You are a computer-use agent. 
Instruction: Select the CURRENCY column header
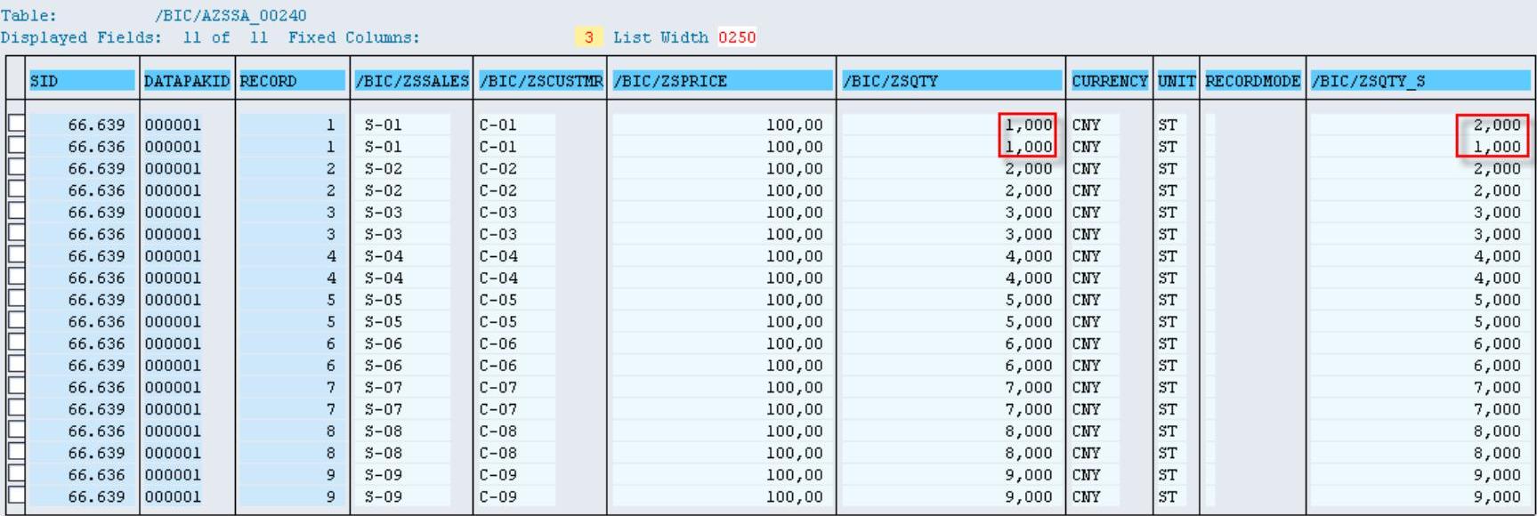click(1109, 81)
